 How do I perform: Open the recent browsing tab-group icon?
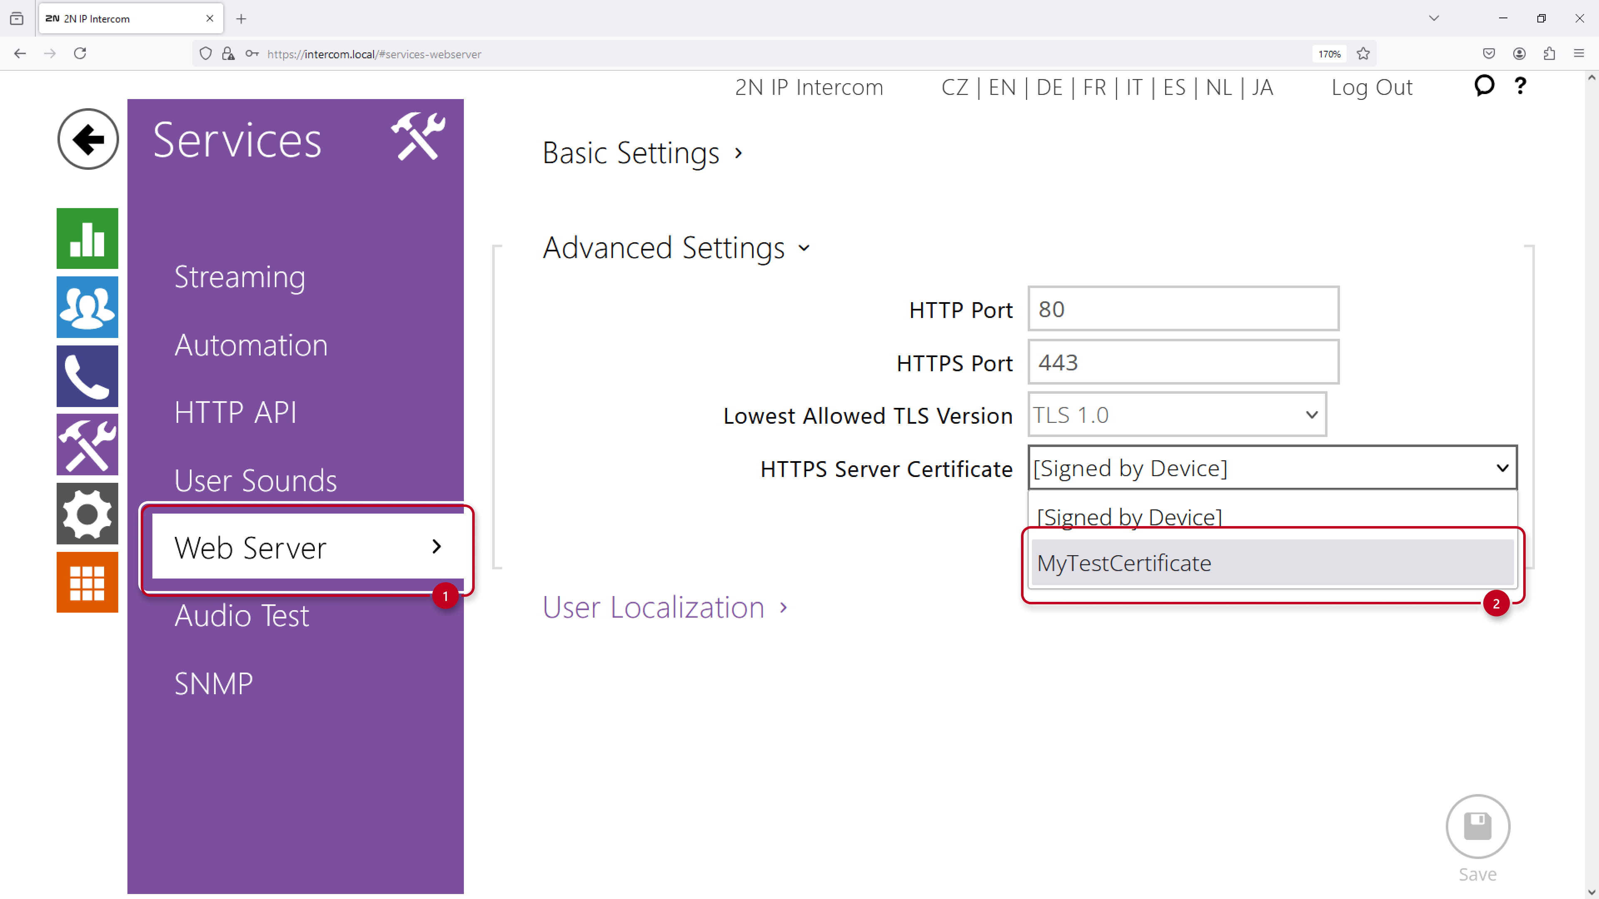pyautogui.click(x=17, y=19)
